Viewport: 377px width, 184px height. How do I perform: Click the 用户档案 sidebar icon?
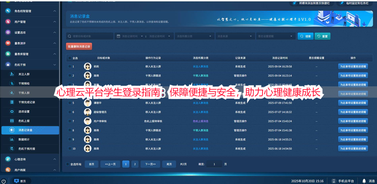[x=8, y=170]
